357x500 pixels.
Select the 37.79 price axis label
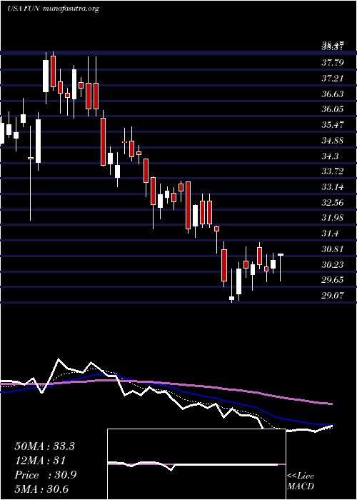tap(333, 63)
